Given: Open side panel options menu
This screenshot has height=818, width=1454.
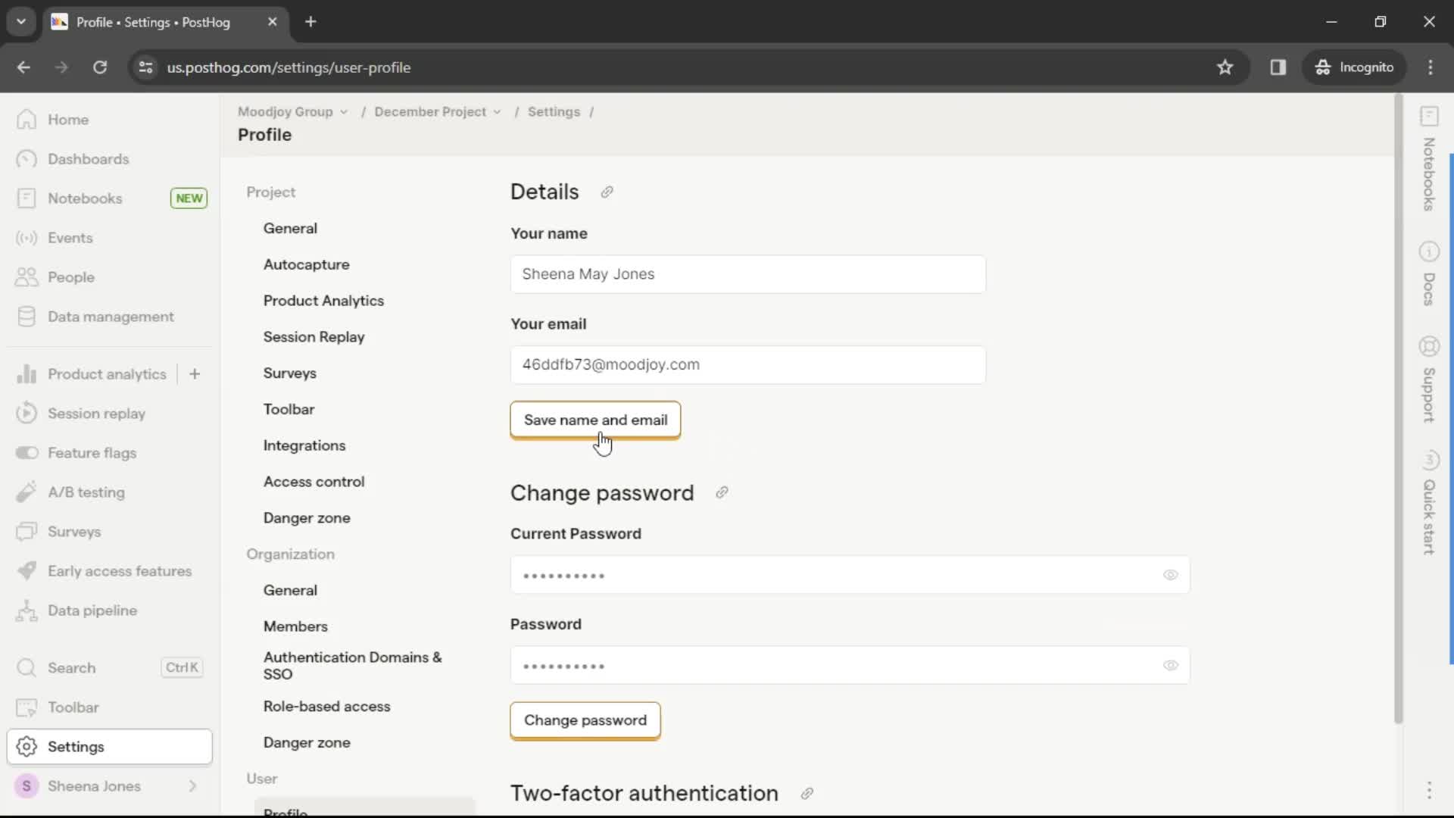Looking at the screenshot, I should [x=1429, y=790].
